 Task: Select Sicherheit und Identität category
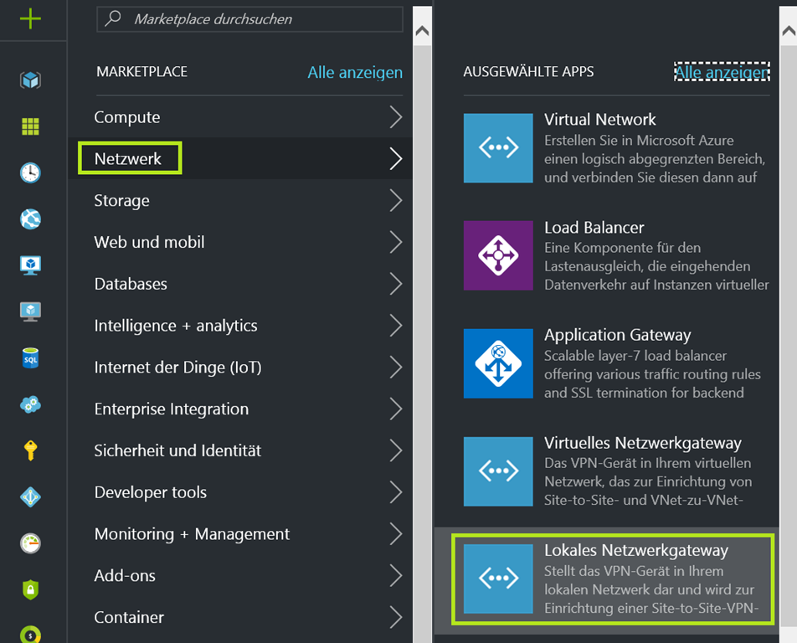pyautogui.click(x=177, y=450)
